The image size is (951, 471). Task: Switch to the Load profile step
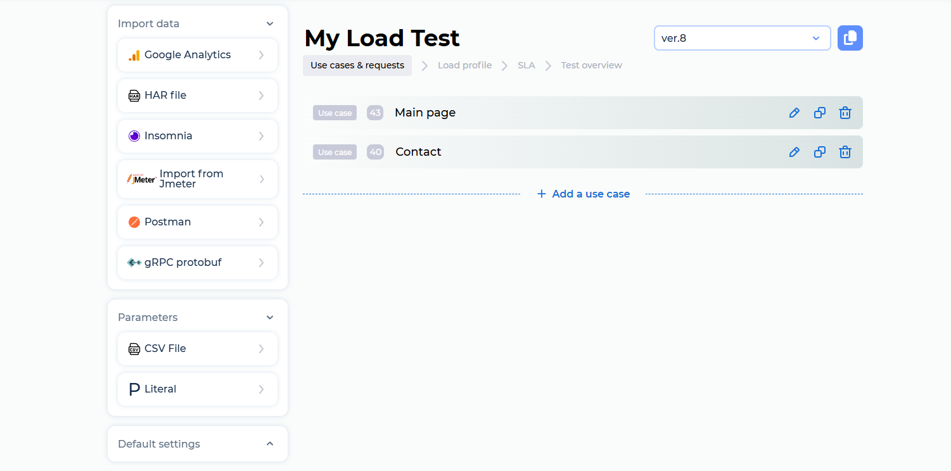pos(464,65)
